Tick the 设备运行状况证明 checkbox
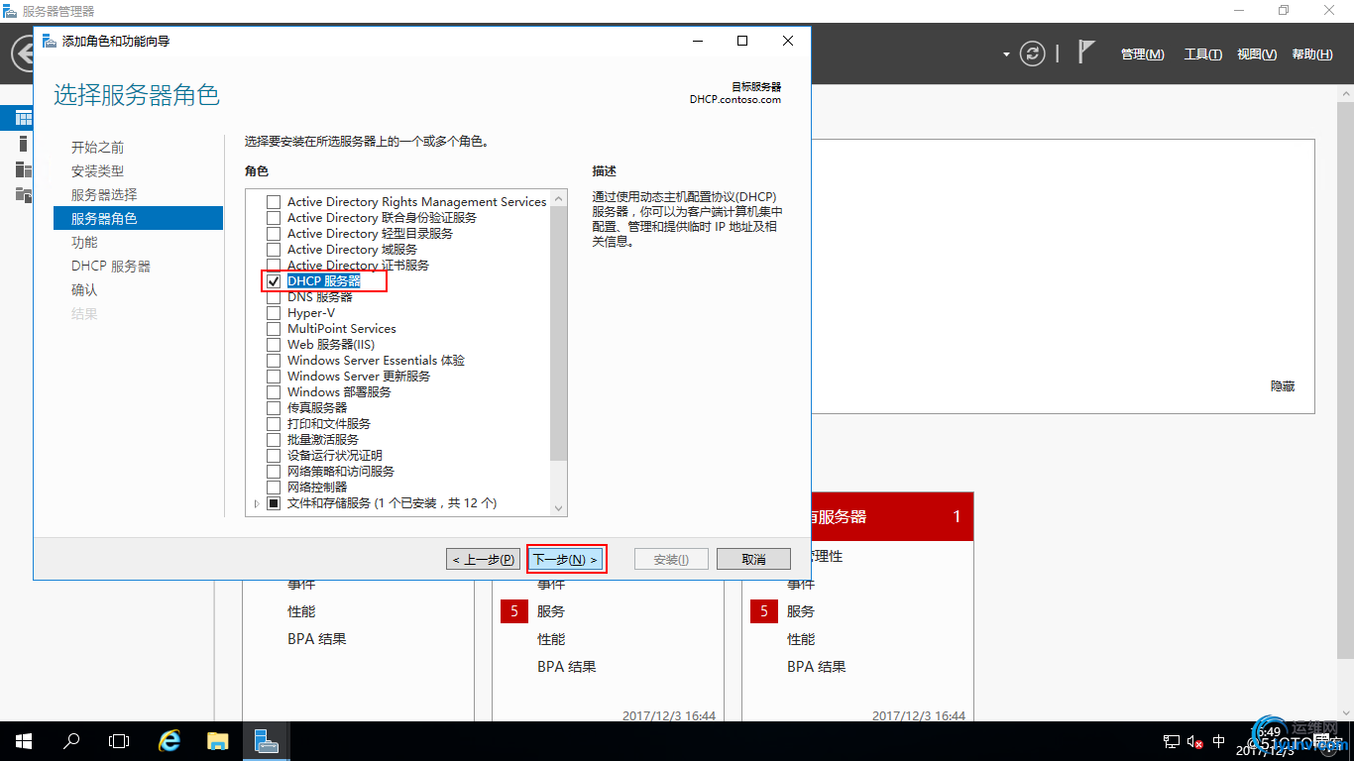1354x761 pixels. [x=274, y=456]
